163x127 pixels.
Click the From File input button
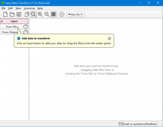click(11, 27)
